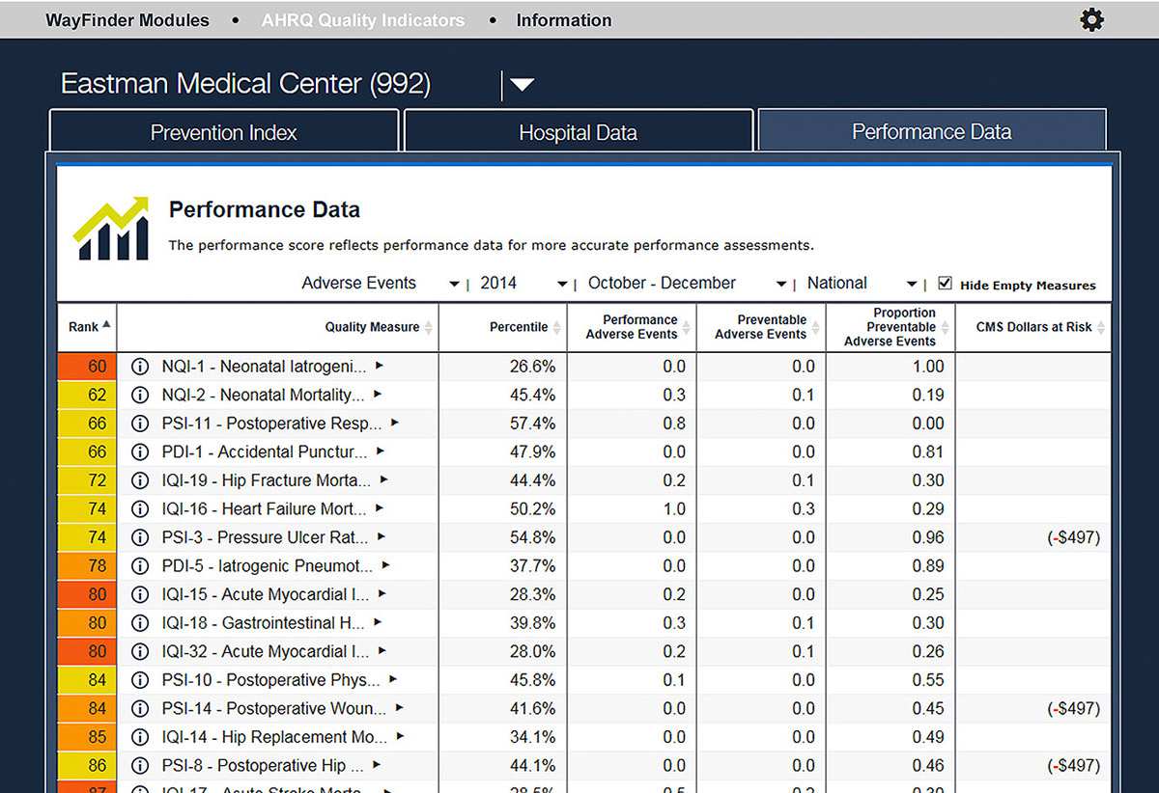Uncheck Hide Empty Measures checkbox
This screenshot has width=1159, height=793.
pyautogui.click(x=946, y=284)
